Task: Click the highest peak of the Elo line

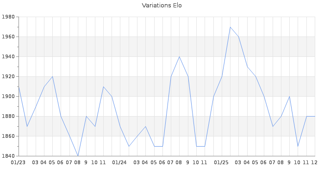Action: (230, 27)
